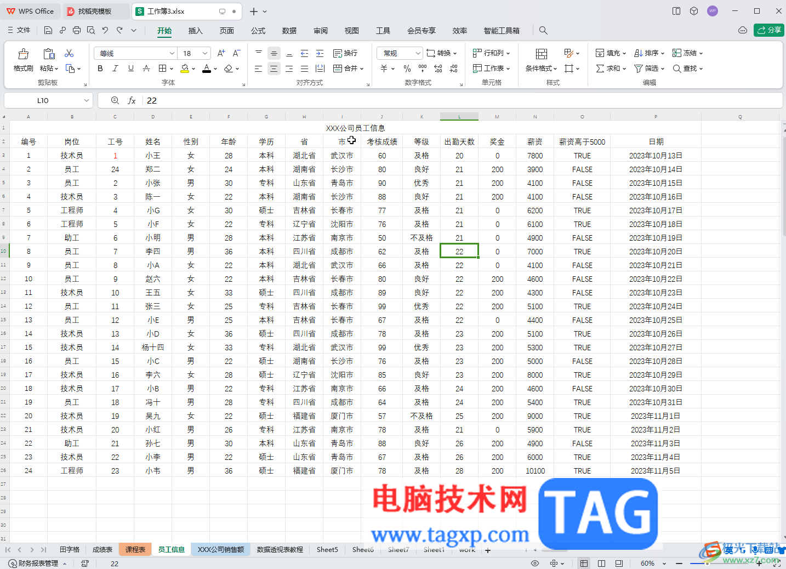The image size is (786, 569).
Task: Apply strikethrough text formatting
Action: (146, 69)
